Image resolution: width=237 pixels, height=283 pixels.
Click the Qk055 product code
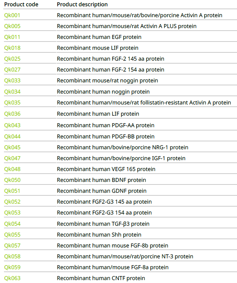[12, 235]
